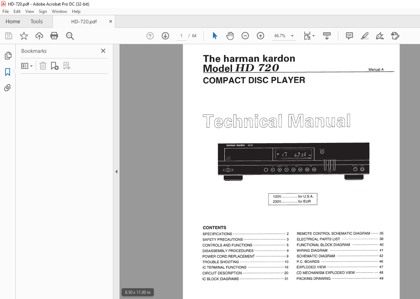Activate the Hand pan tool

click(230, 36)
